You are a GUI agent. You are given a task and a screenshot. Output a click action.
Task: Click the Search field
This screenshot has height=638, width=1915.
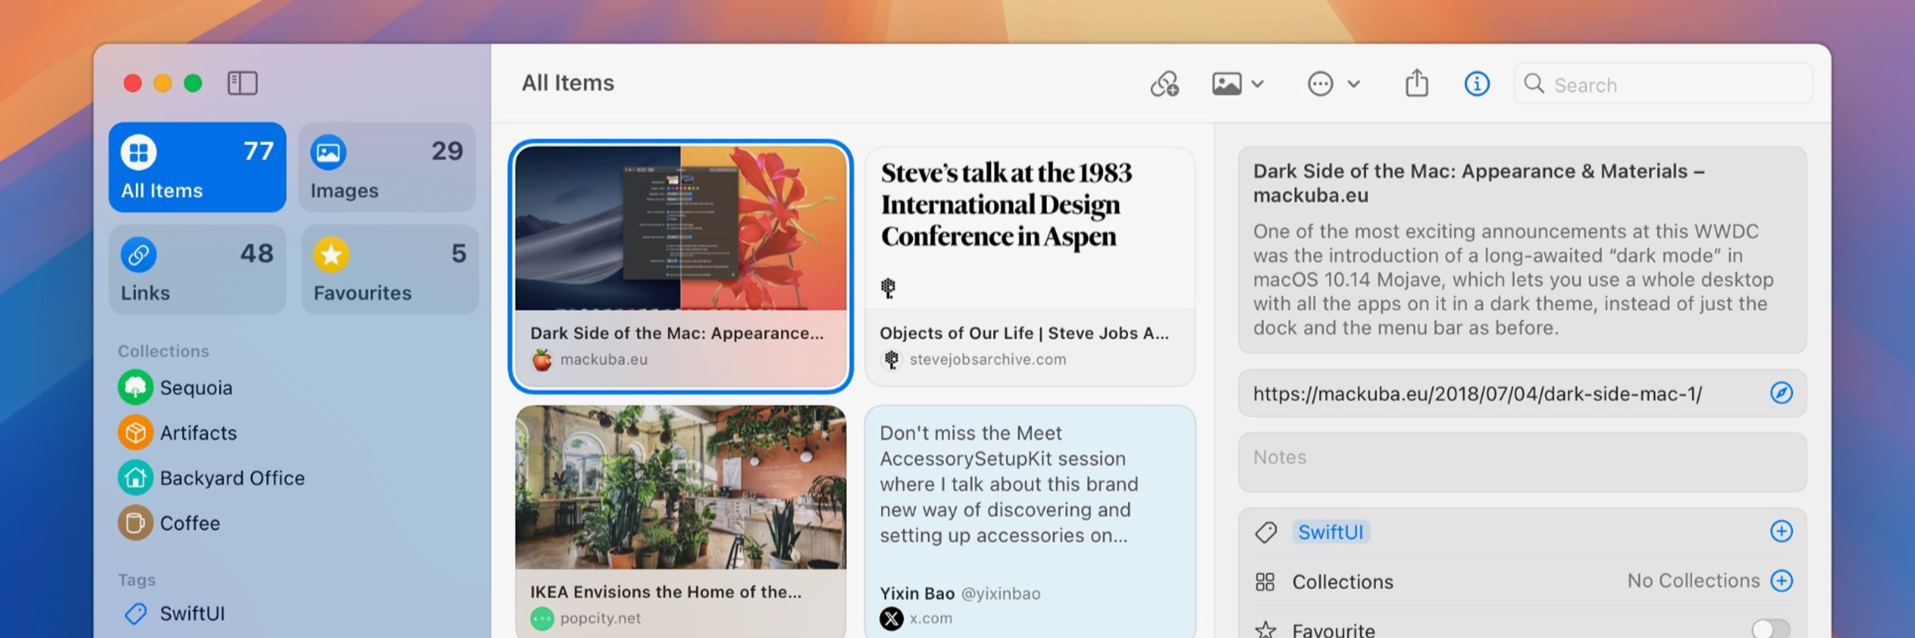(1663, 84)
